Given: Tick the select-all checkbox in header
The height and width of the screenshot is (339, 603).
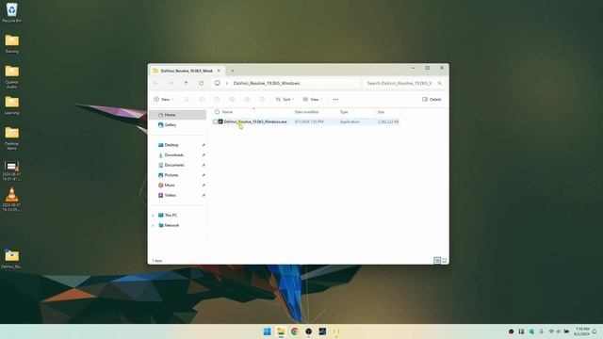Looking at the screenshot, I should tap(217, 112).
